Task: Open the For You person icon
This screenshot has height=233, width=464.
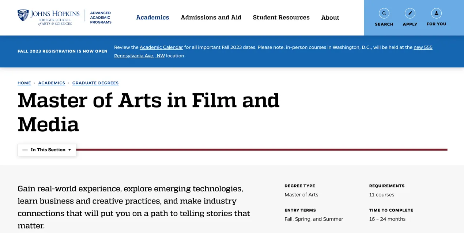Action: [x=436, y=13]
